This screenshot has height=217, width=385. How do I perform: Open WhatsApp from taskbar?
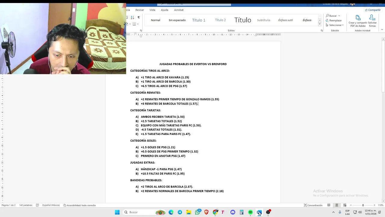pos(198,212)
